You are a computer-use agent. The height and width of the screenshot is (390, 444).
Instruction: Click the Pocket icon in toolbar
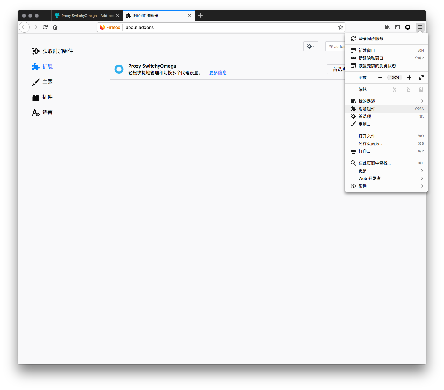point(407,27)
